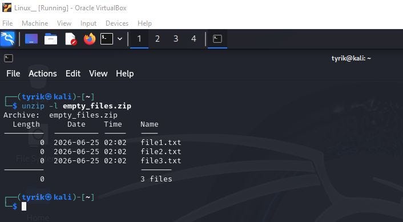The width and height of the screenshot is (403, 222).
Task: Click file2.txt in the listing
Action: coord(161,152)
